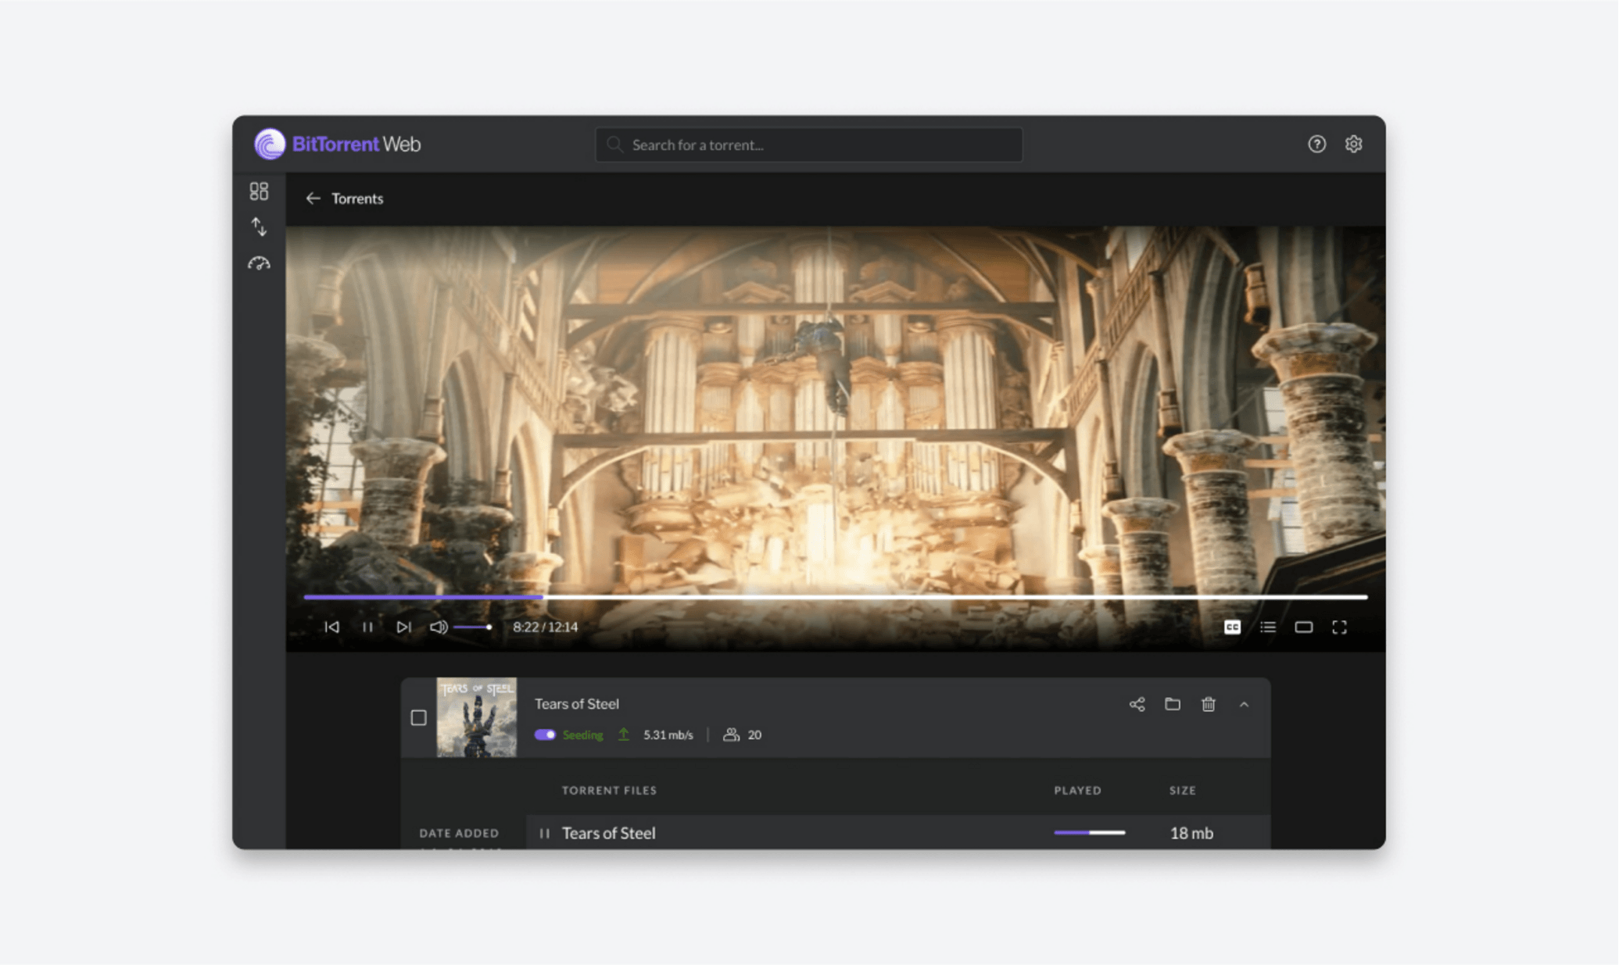Open settings gear icon
The width and height of the screenshot is (1619, 965).
tap(1353, 144)
